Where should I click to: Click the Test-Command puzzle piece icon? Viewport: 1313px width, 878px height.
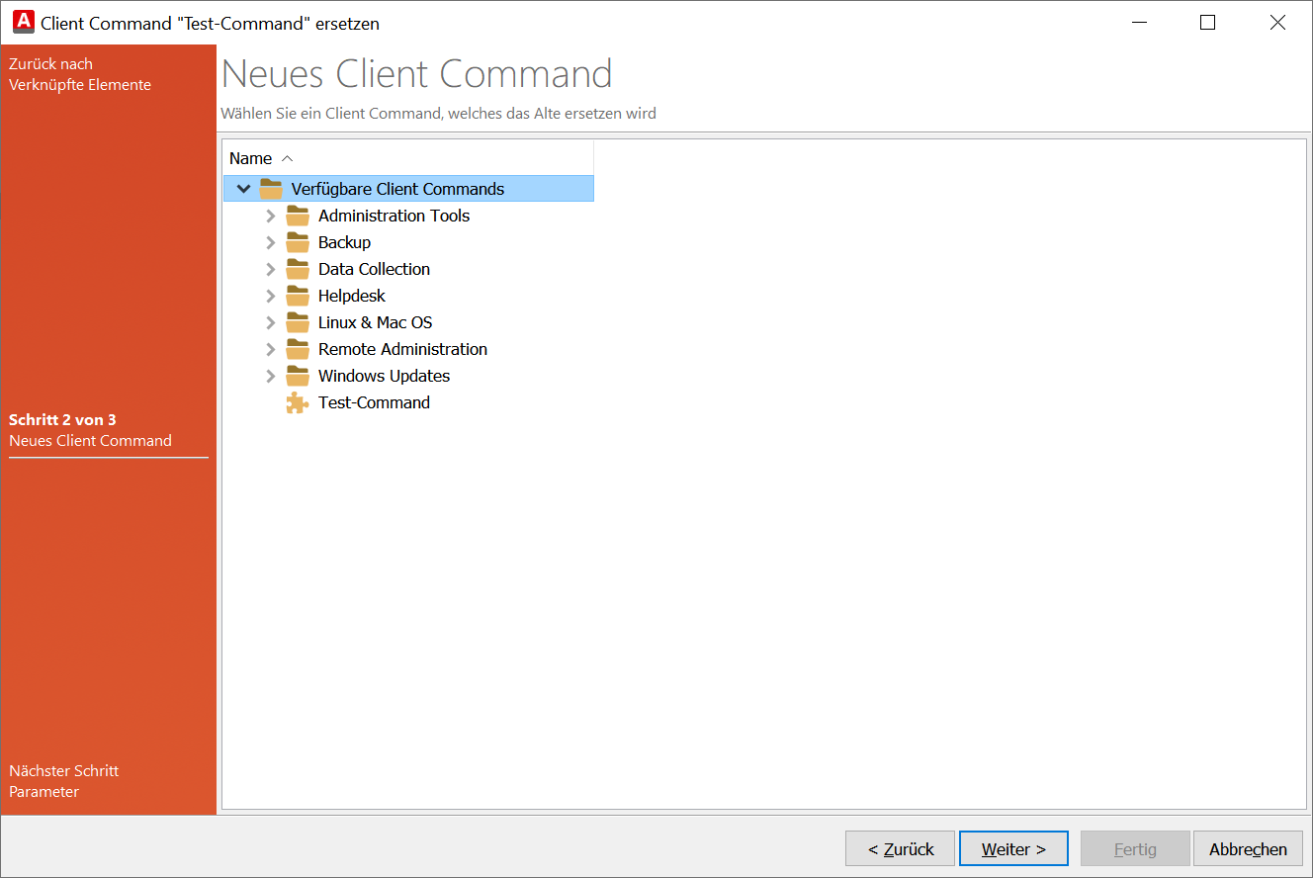297,402
